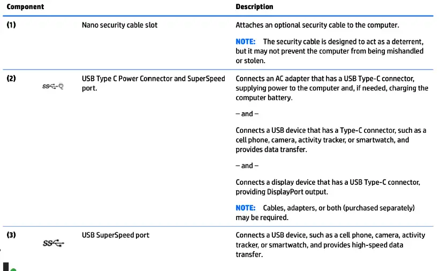Click the "Attaches an optional security cable" text
Image resolution: width=448 pixels, height=271 pixels.
tap(317, 25)
